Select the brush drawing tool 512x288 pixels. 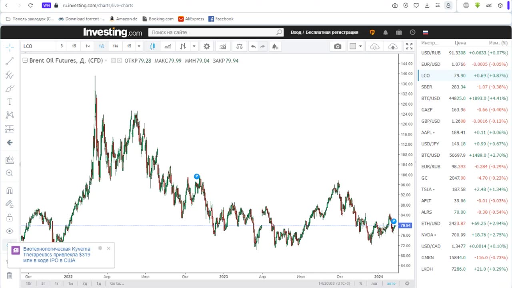click(10, 88)
